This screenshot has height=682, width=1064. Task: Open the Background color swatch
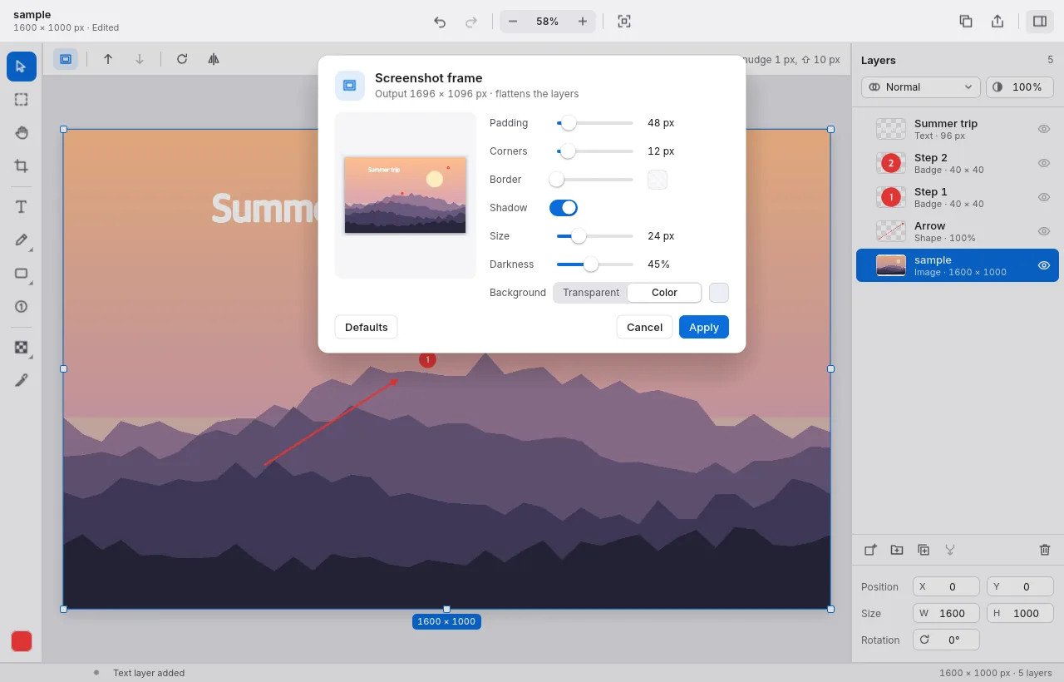(x=719, y=293)
